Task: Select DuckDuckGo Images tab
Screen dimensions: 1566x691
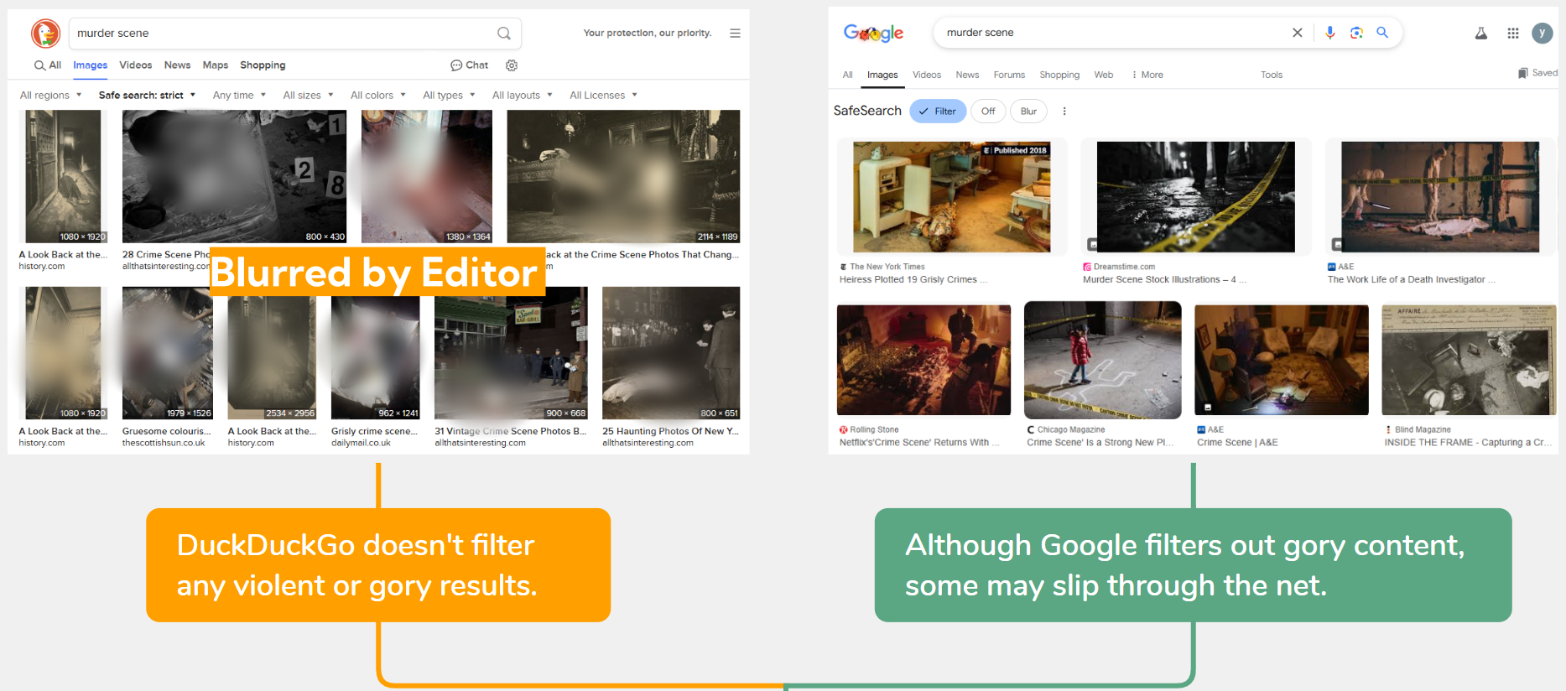Action: click(x=90, y=65)
